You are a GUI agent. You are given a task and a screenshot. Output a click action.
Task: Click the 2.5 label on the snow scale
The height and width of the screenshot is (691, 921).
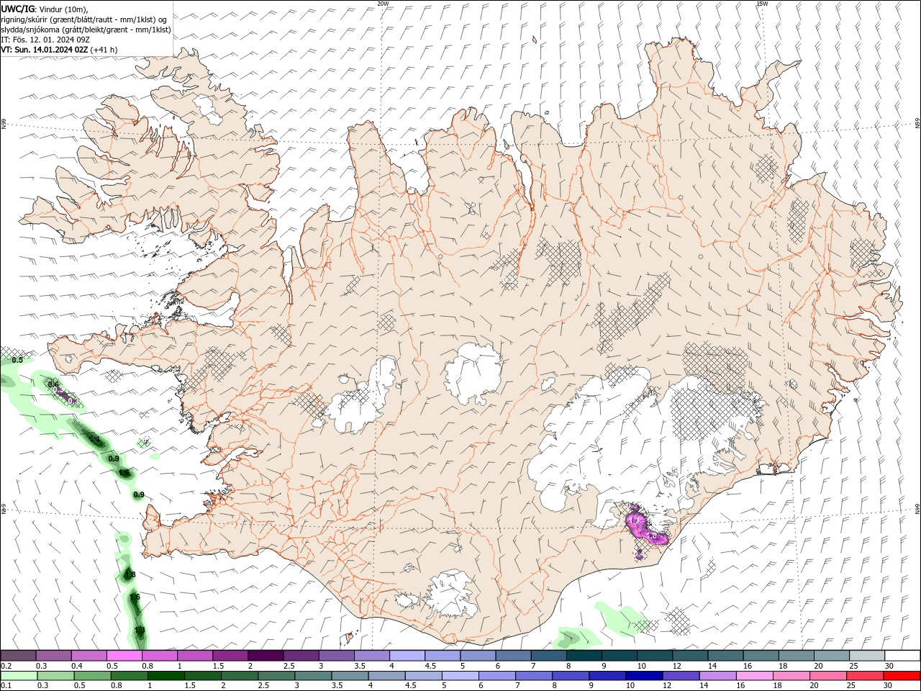point(289,666)
